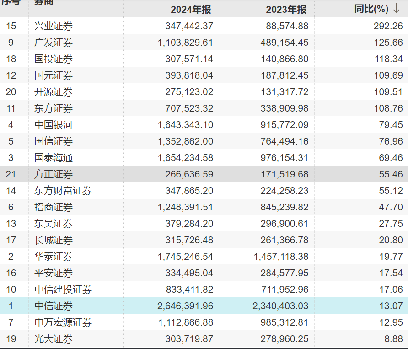Click the 292.26 growth value cell
This screenshot has width=408, height=349.
point(388,26)
